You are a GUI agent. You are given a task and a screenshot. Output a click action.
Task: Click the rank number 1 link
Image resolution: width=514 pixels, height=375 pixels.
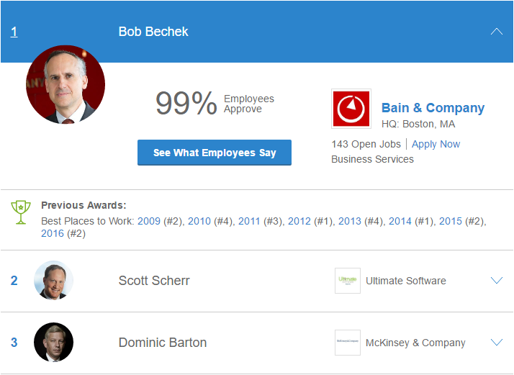[14, 32]
